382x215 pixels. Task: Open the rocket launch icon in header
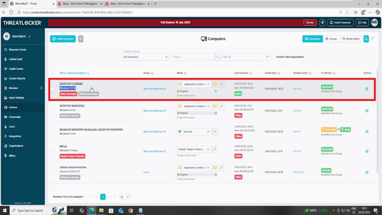(x=322, y=22)
